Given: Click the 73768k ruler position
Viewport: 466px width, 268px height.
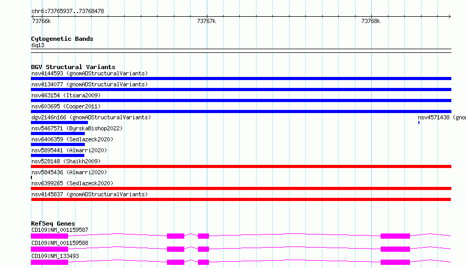Looking at the screenshot, I should [371, 21].
